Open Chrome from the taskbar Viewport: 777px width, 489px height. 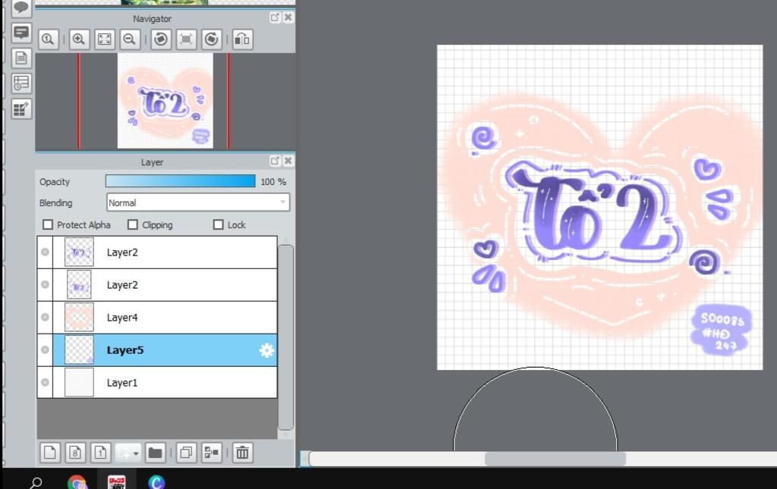point(77,482)
